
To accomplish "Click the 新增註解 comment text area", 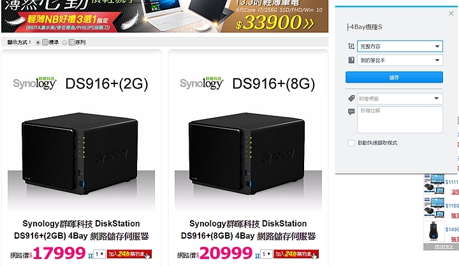I will [x=400, y=120].
